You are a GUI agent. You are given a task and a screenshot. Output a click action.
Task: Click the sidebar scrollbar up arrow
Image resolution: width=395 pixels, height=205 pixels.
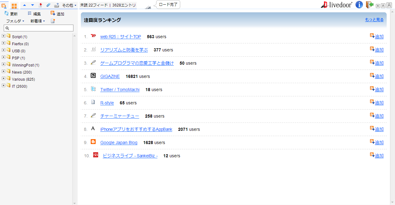click(x=74, y=35)
